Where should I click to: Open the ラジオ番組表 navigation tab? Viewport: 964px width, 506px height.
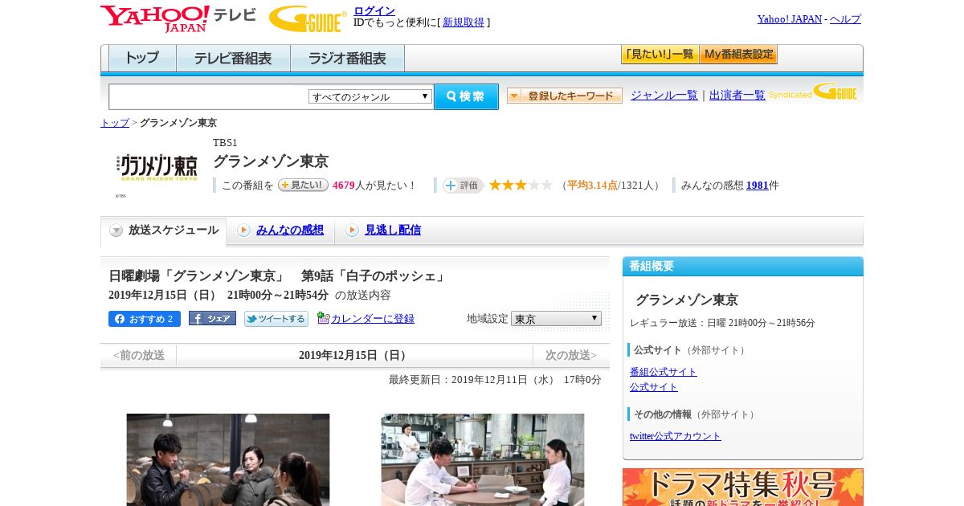(347, 59)
